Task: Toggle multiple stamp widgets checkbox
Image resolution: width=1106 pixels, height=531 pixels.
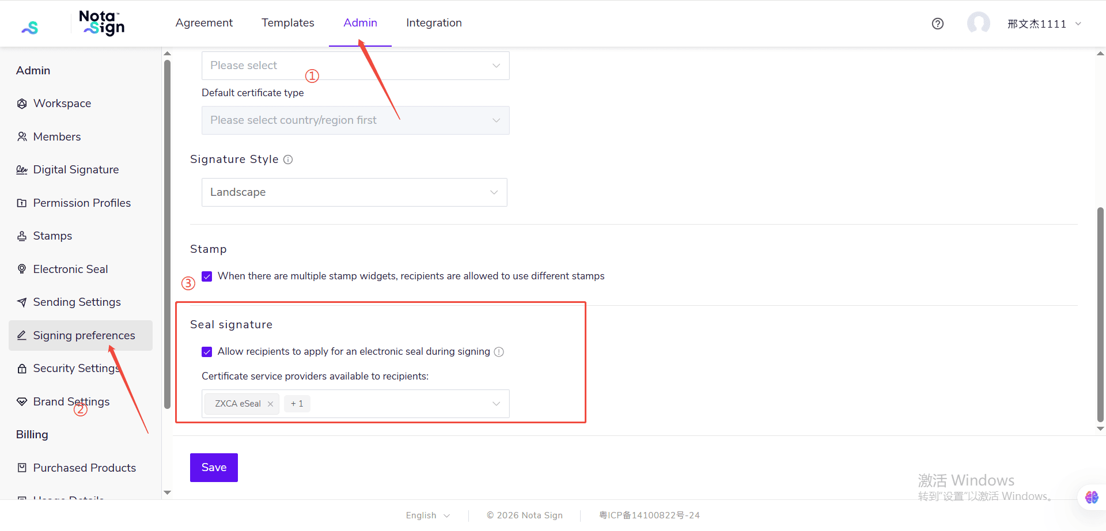Action: (207, 276)
